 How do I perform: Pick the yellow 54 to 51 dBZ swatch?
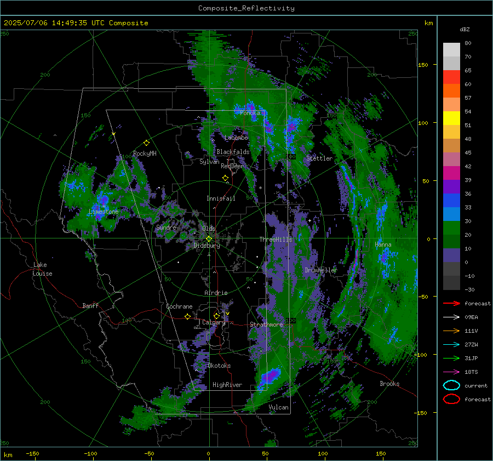[451, 118]
